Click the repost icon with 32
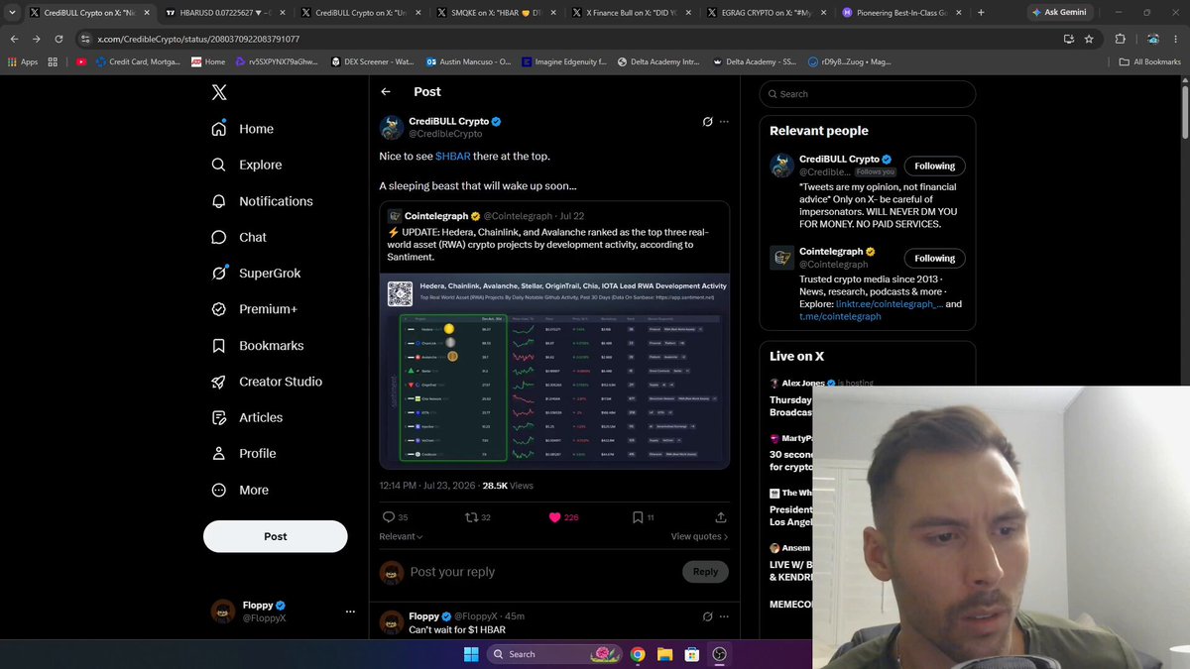 pyautogui.click(x=471, y=517)
